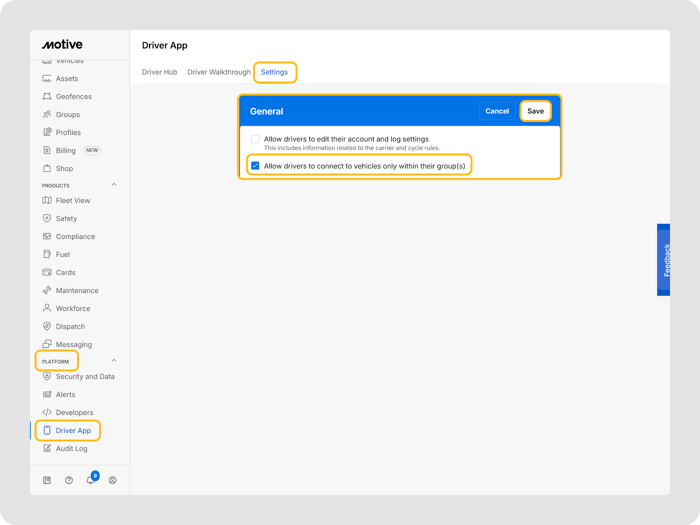Enable drivers editing account and log settings

click(255, 139)
